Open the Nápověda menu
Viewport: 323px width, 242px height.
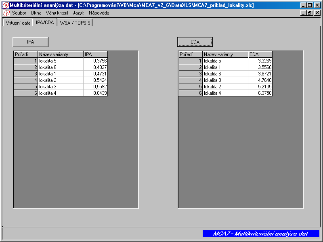point(99,13)
